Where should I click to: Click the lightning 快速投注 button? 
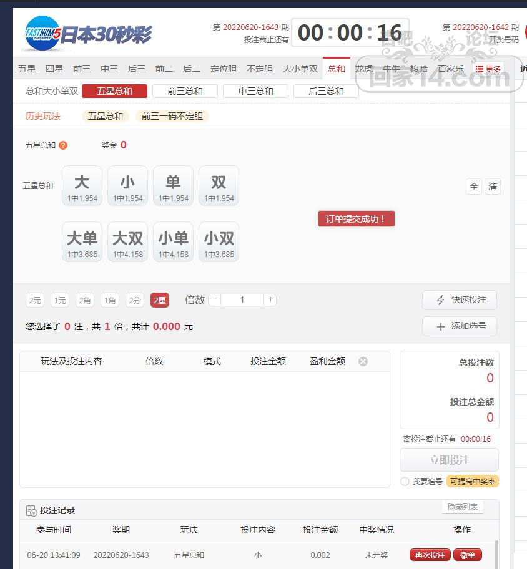(x=460, y=300)
